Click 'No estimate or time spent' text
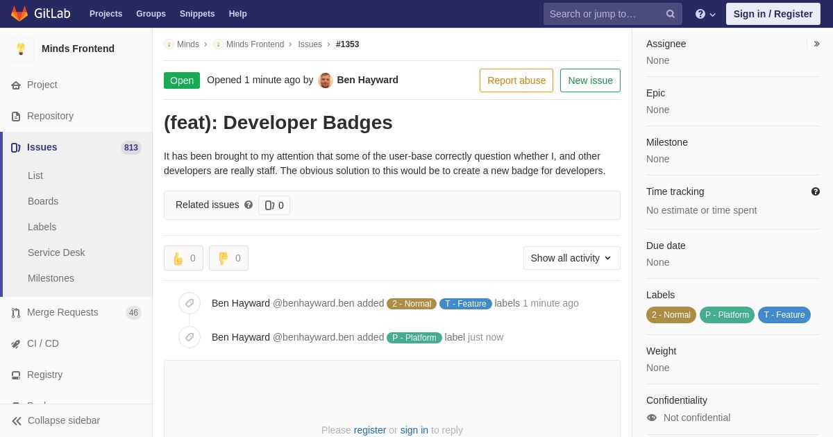The height and width of the screenshot is (437, 833). pos(702,210)
